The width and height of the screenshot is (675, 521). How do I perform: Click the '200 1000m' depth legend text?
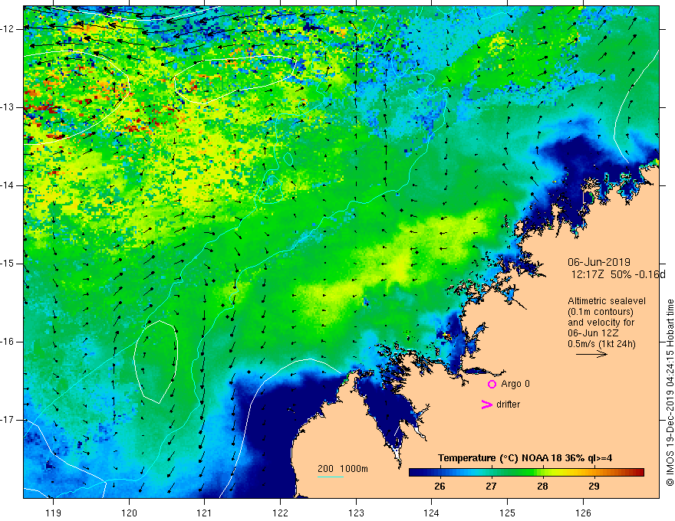(343, 469)
